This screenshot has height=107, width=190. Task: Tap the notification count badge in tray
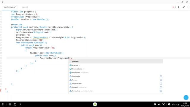pyautogui.click(x=169, y=104)
